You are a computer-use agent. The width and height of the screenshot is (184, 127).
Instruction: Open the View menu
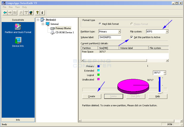(x=17, y=7)
